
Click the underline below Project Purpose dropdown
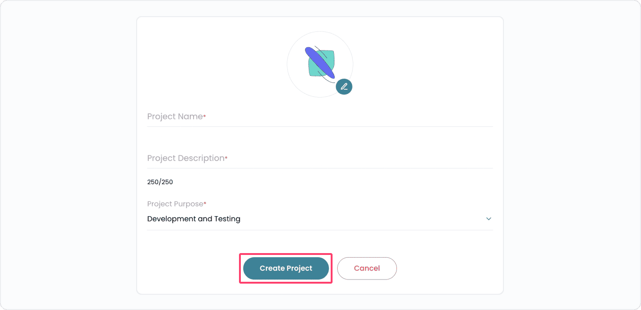[320, 230]
